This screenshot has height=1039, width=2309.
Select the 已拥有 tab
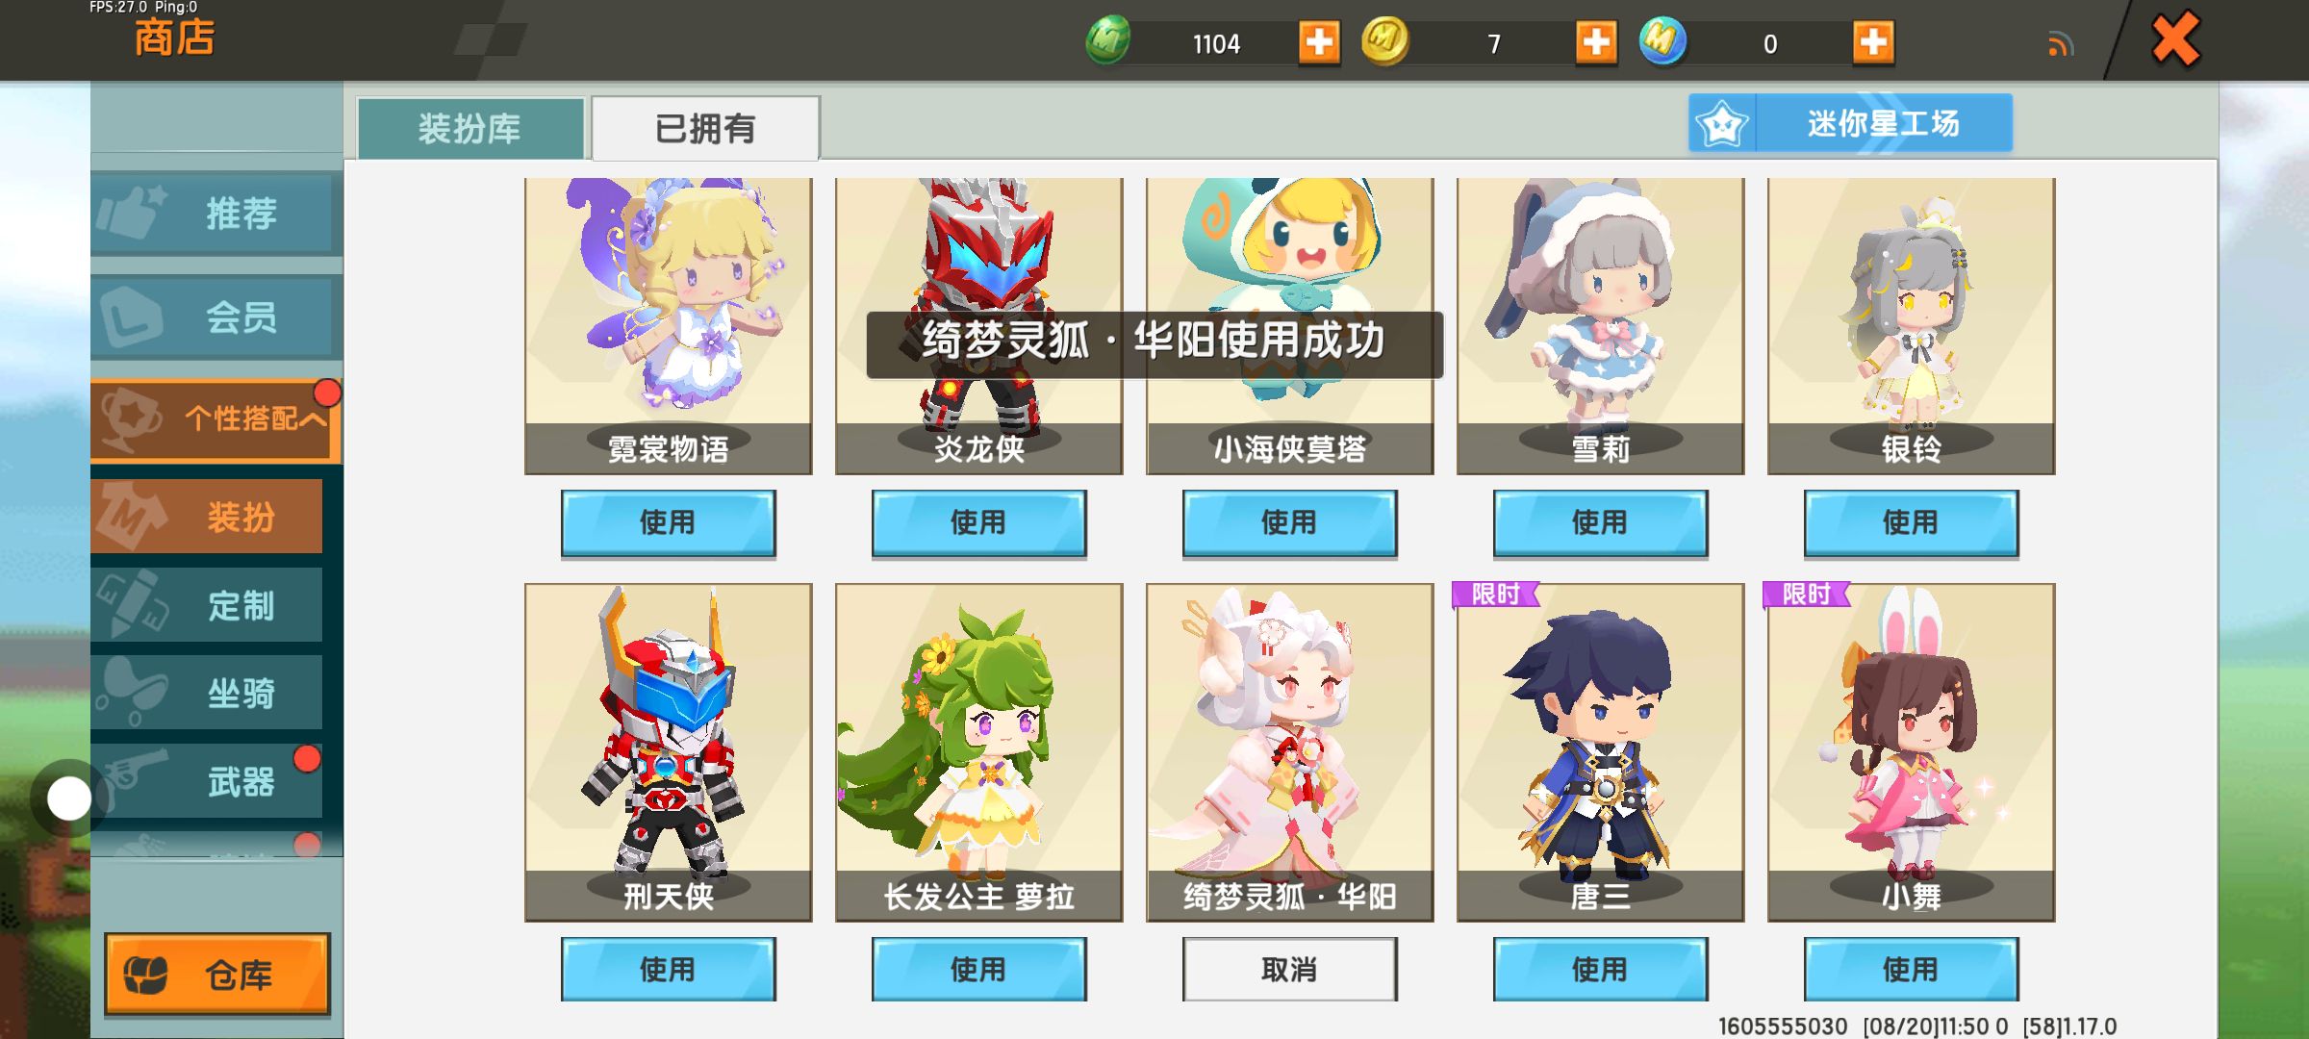(705, 128)
